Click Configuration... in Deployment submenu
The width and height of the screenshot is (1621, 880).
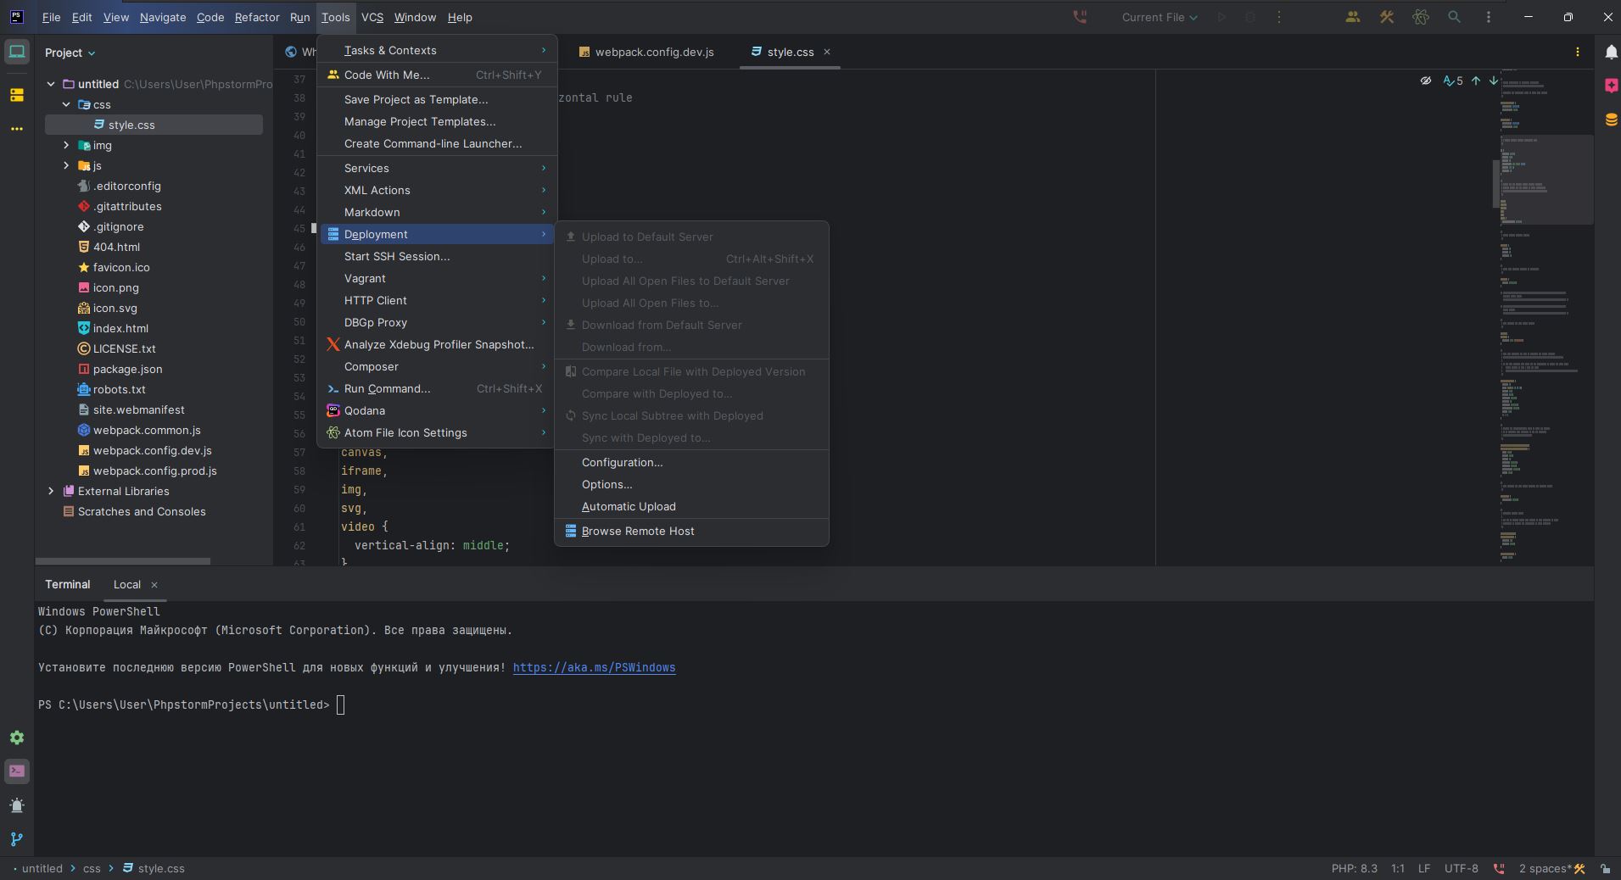coord(622,463)
